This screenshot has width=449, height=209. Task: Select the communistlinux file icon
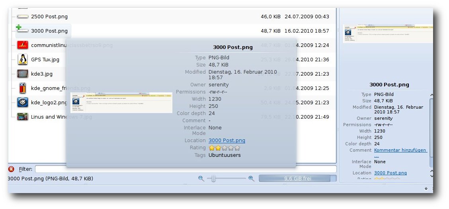(x=23, y=45)
